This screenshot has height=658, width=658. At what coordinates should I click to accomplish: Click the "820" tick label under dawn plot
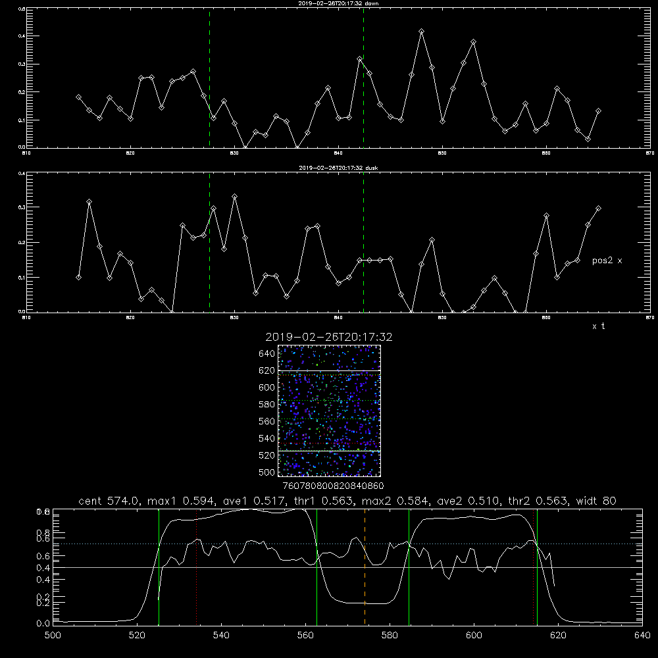[x=130, y=153]
